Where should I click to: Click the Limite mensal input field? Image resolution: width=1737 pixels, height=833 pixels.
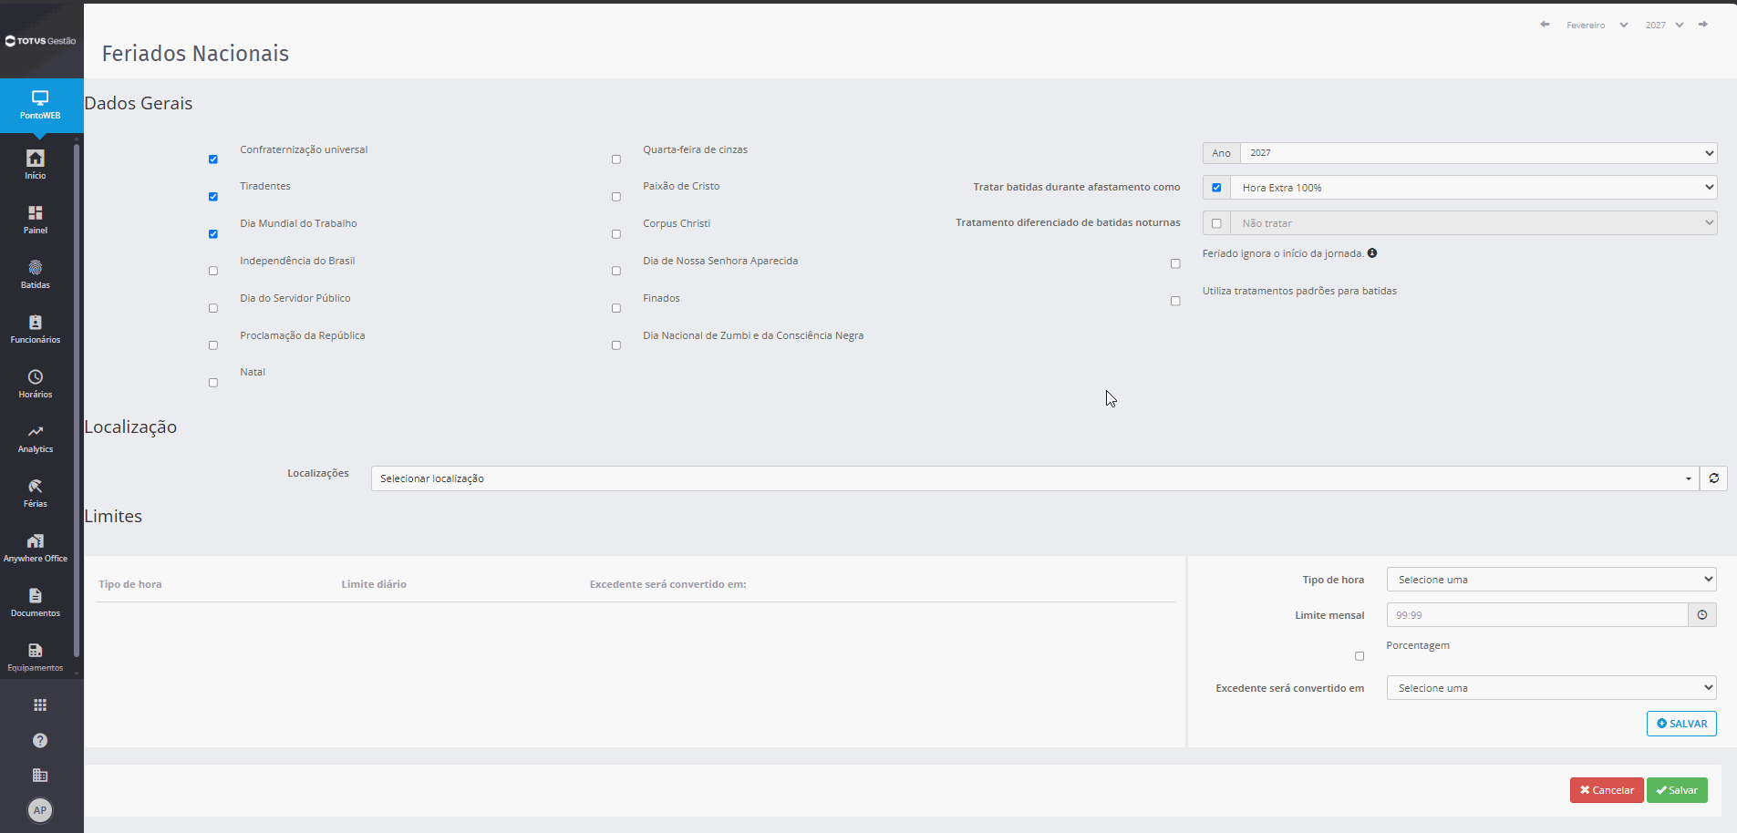tap(1537, 615)
